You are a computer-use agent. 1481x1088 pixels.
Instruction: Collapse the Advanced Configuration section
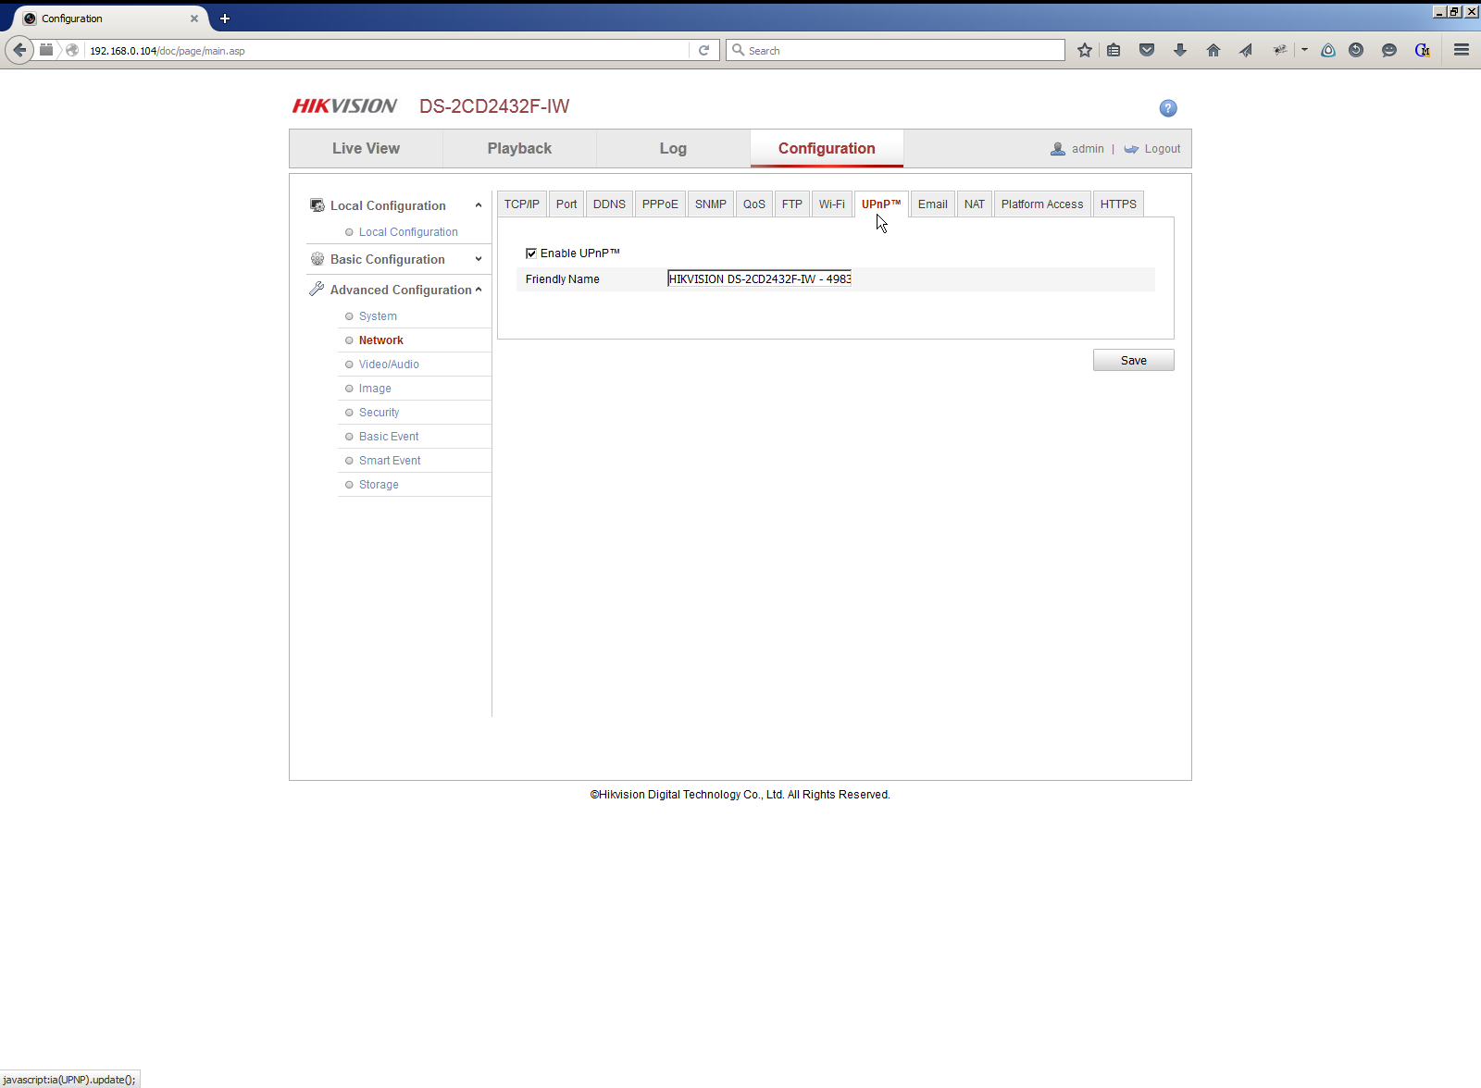479,290
